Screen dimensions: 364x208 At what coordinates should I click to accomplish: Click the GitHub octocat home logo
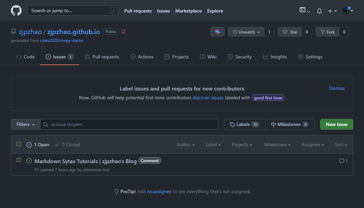click(16, 10)
